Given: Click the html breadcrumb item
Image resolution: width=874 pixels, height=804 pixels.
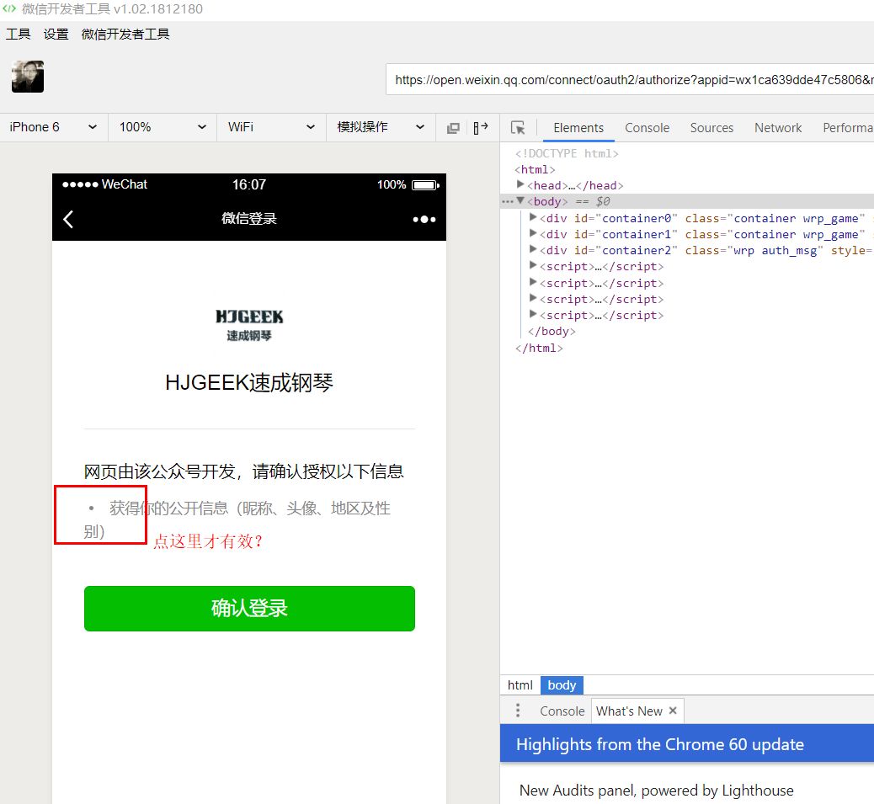Looking at the screenshot, I should 520,685.
